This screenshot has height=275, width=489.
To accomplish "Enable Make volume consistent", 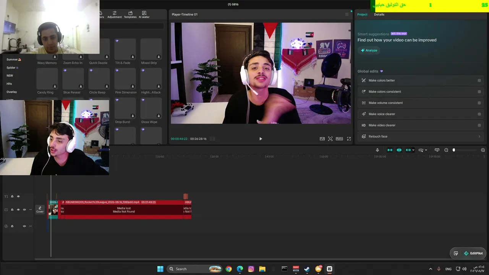I will point(479,103).
